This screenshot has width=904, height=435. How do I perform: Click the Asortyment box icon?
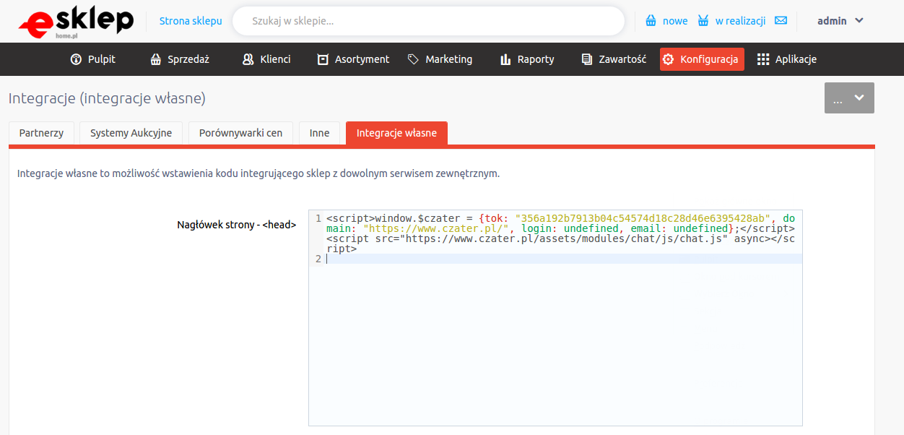click(323, 59)
